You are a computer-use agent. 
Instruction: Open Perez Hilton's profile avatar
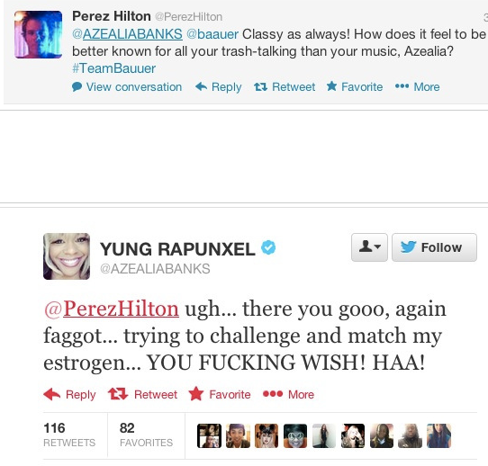39,34
